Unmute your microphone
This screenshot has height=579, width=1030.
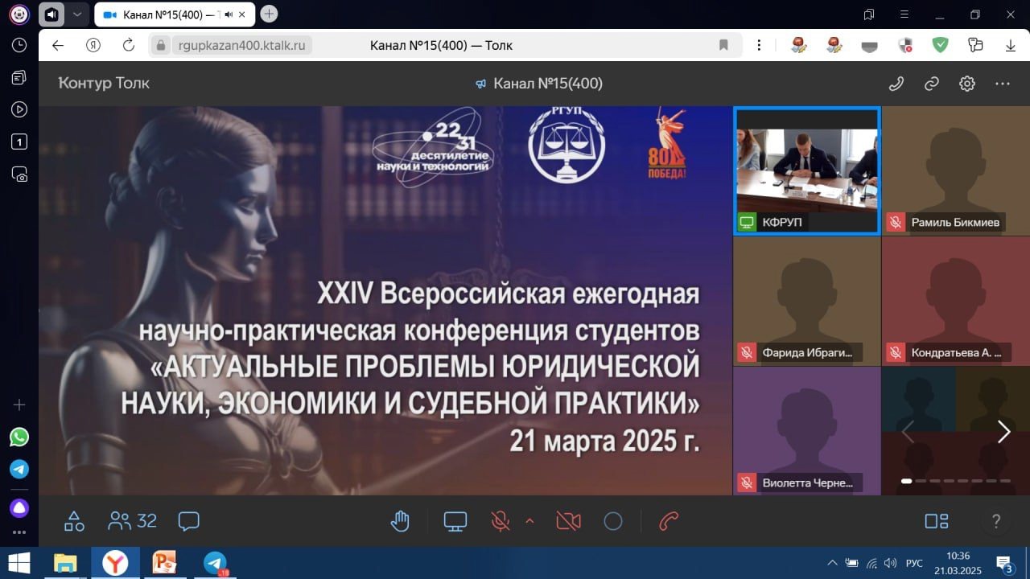pos(500,520)
